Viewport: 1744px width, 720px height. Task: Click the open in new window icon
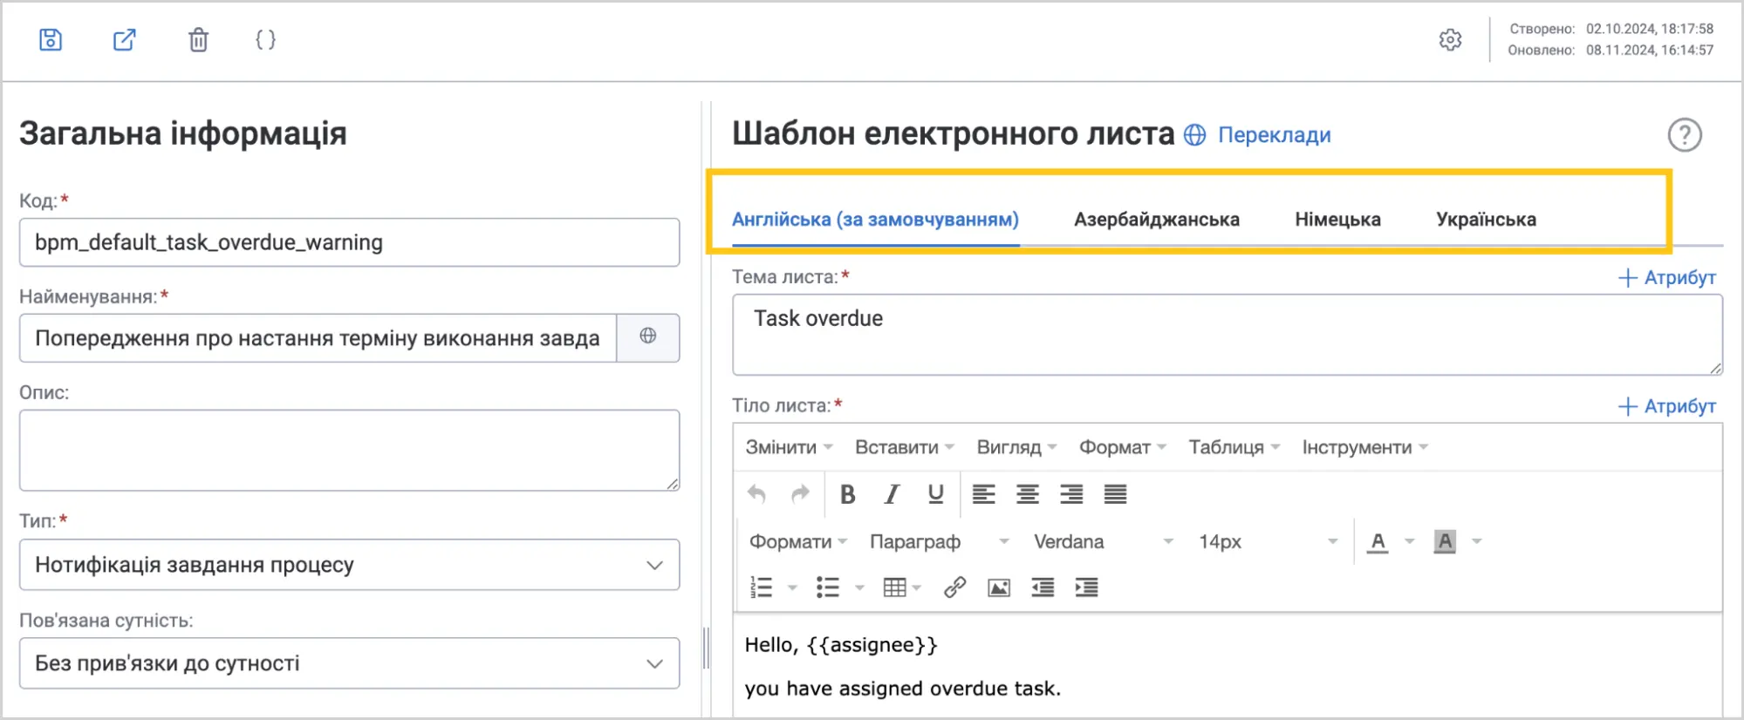point(125,39)
